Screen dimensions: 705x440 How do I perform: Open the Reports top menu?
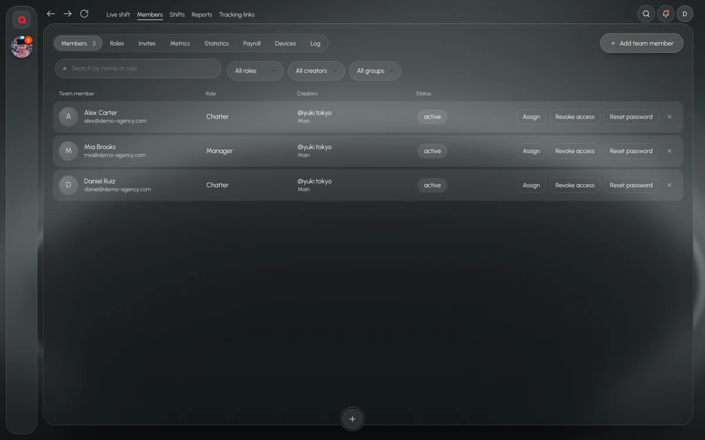(202, 15)
